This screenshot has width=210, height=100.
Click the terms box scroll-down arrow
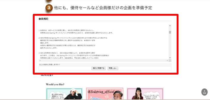pos(170,58)
